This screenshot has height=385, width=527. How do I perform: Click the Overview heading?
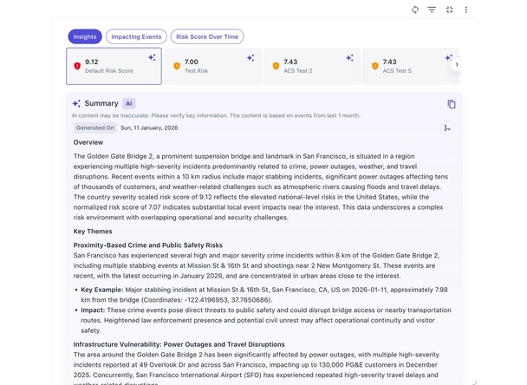pyautogui.click(x=88, y=142)
